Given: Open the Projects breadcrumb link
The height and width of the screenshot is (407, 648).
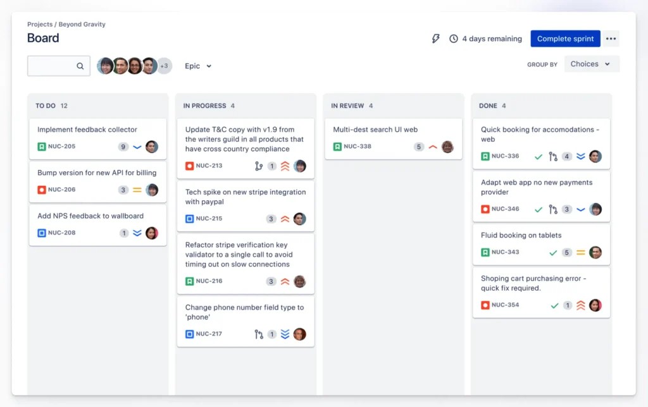Looking at the screenshot, I should coord(40,24).
